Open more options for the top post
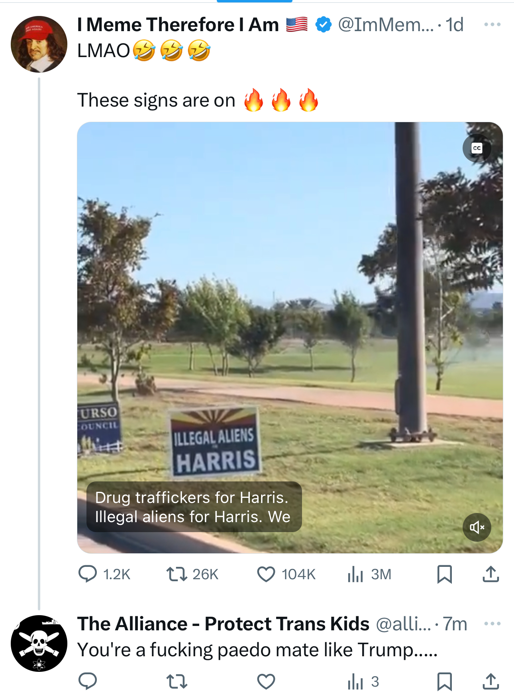The image size is (514, 695). [x=492, y=25]
